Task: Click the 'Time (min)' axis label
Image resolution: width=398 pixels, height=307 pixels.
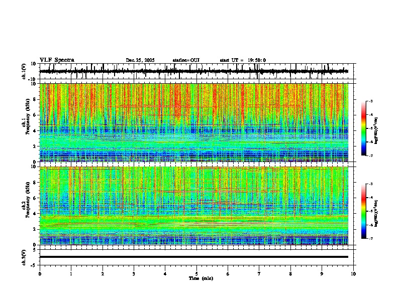Action: point(201,278)
